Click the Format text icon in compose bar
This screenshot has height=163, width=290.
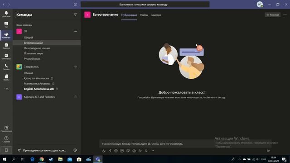click(x=104, y=151)
